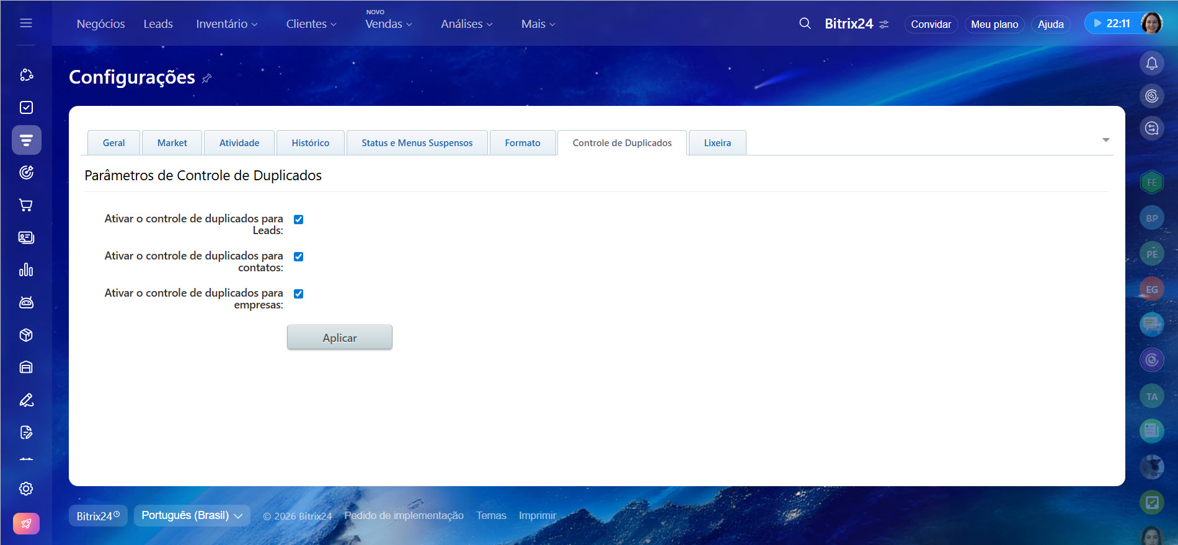Expand the Mais menu

point(538,24)
